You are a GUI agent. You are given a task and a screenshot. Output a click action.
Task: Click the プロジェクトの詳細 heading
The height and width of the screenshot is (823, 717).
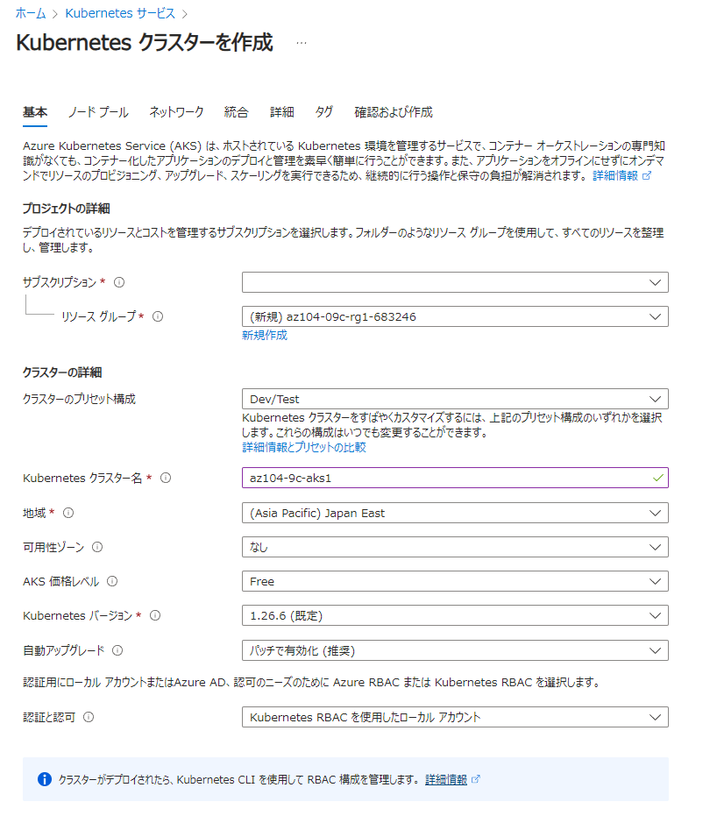[66, 209]
